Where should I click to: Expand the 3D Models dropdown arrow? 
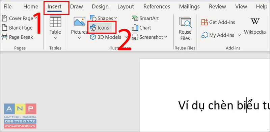127,37
